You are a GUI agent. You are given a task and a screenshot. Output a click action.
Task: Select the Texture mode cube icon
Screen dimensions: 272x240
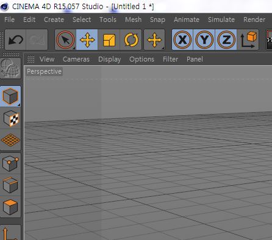click(11, 119)
